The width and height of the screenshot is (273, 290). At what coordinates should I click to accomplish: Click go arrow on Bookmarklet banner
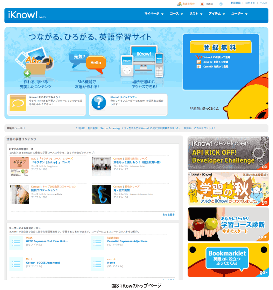coord(264,272)
